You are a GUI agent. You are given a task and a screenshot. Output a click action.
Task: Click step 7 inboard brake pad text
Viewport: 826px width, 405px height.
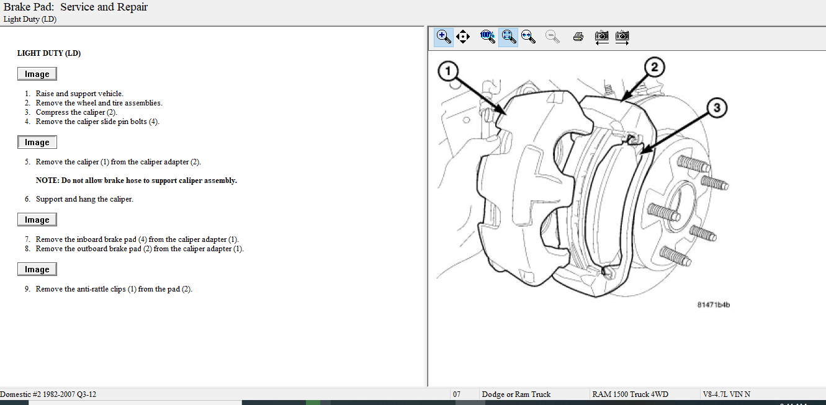pyautogui.click(x=137, y=239)
